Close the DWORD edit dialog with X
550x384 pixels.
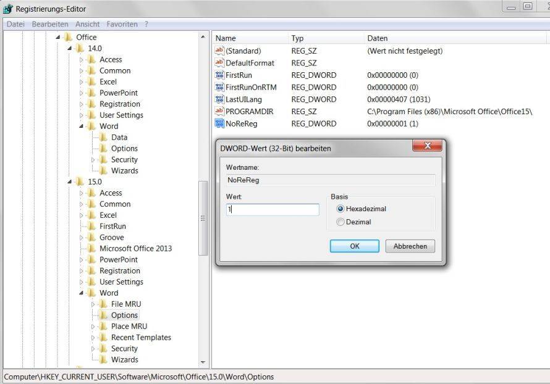[x=427, y=146]
